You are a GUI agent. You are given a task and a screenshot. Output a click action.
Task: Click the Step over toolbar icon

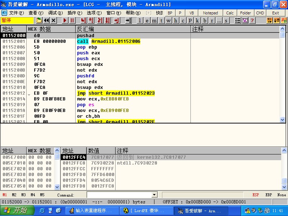[x=91, y=21]
